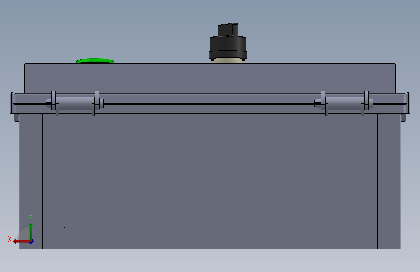Pick the right hinge barrel
The width and height of the screenshot is (420, 272).
point(345,104)
